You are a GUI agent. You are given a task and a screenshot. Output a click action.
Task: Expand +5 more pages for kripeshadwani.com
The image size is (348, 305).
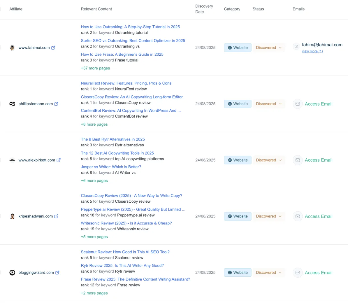[94, 237]
